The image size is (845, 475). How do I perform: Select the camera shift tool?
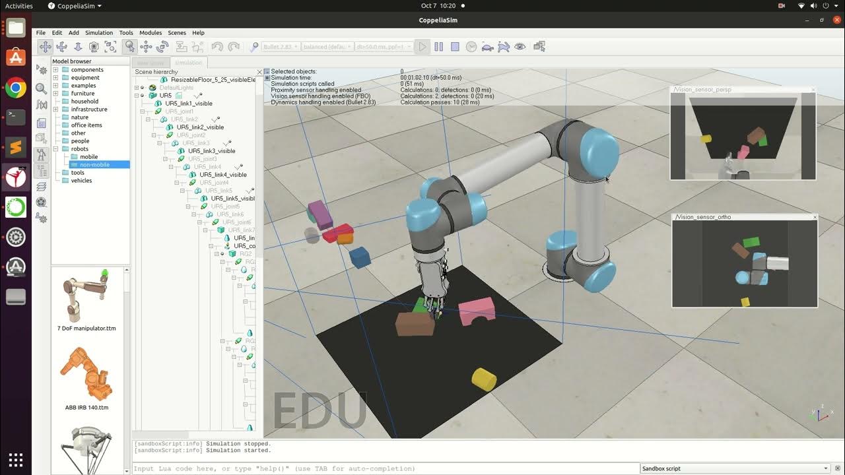(78, 47)
